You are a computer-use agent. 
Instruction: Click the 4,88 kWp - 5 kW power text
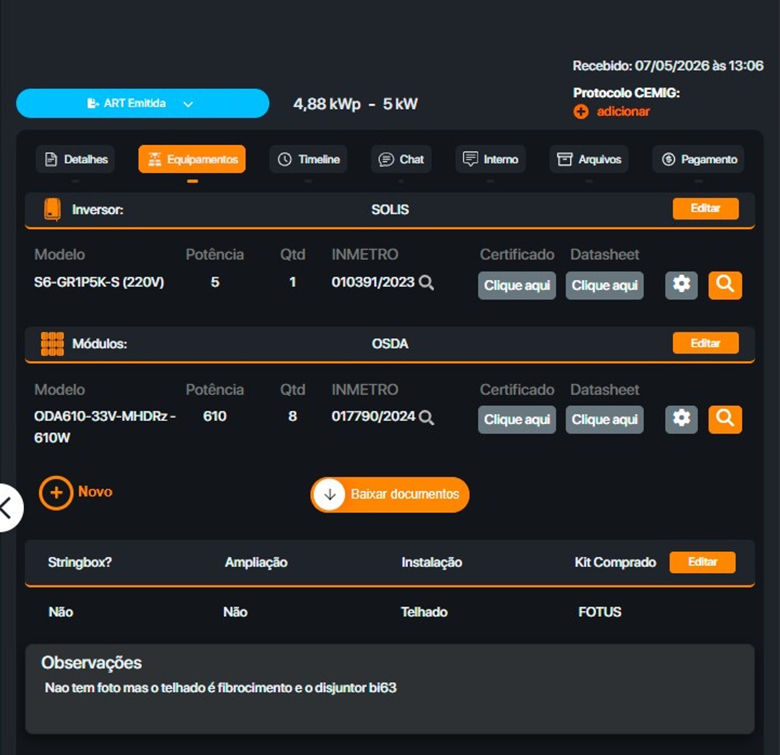click(355, 104)
